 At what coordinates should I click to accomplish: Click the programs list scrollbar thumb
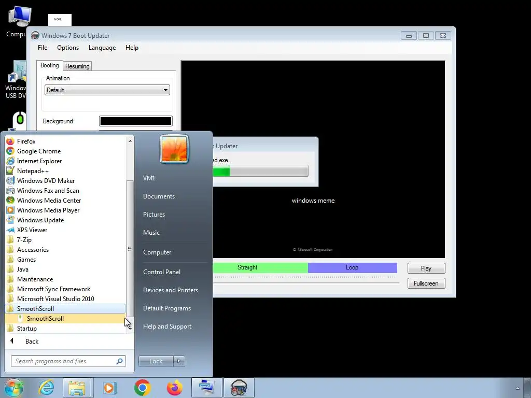point(130,249)
